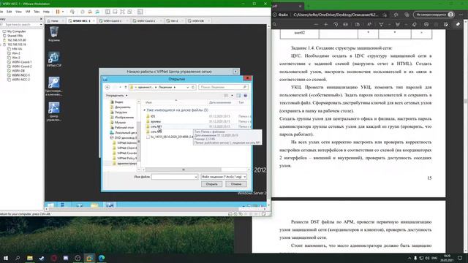This screenshot has height=263, width=468.
Task: Click the revert snapshot toolbar icon
Action: pyautogui.click(x=90, y=12)
